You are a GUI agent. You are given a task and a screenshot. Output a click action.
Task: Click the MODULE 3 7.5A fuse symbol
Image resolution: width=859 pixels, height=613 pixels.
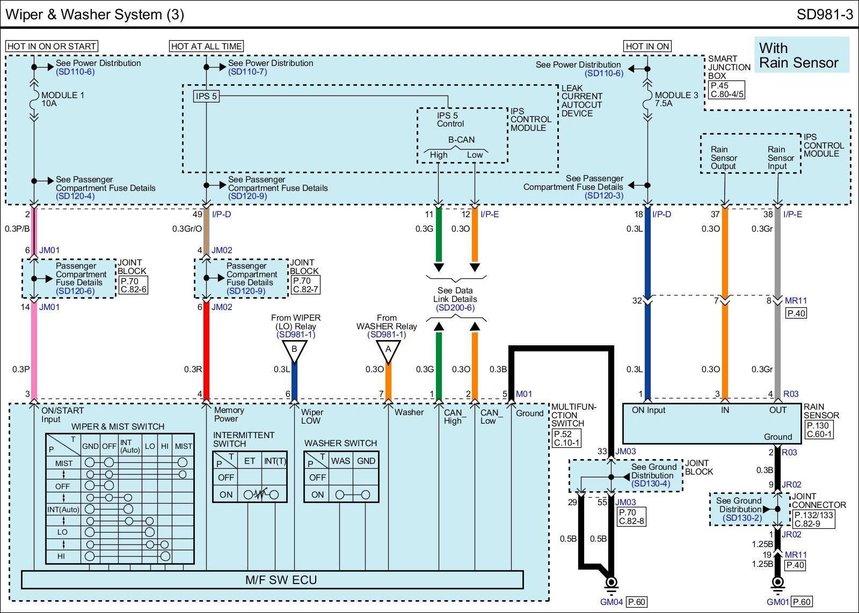pyautogui.click(x=647, y=99)
